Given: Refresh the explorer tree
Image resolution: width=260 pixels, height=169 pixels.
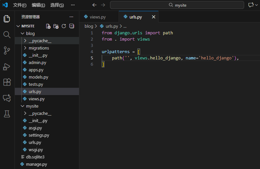Looking at the screenshot, I should tap(64, 26).
